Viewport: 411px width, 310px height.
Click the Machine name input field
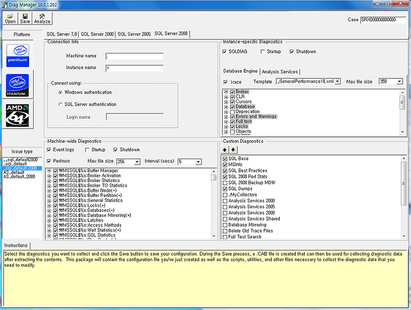(135, 57)
